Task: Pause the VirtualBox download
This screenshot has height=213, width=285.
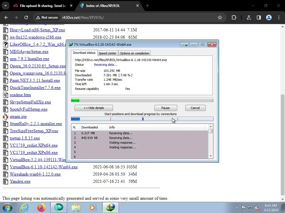Action: 166,108
